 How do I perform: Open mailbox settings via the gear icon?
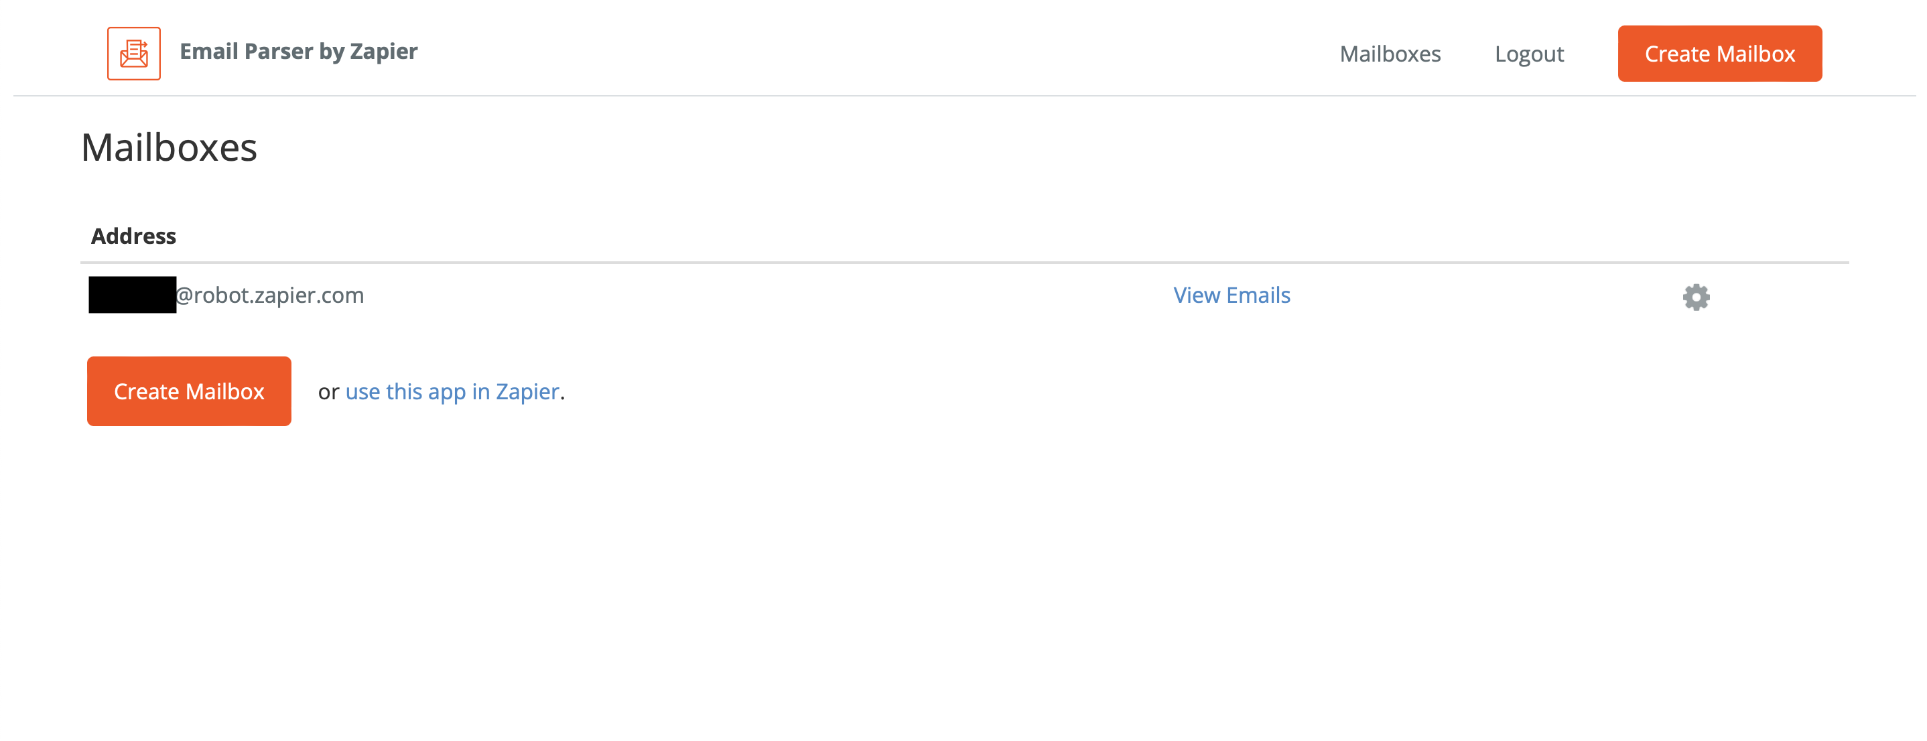(x=1696, y=297)
